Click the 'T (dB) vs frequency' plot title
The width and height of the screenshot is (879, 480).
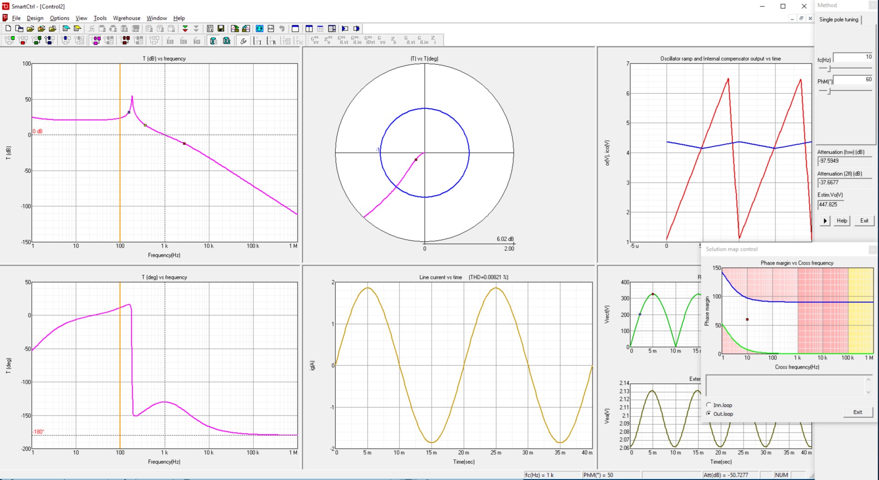coord(164,59)
